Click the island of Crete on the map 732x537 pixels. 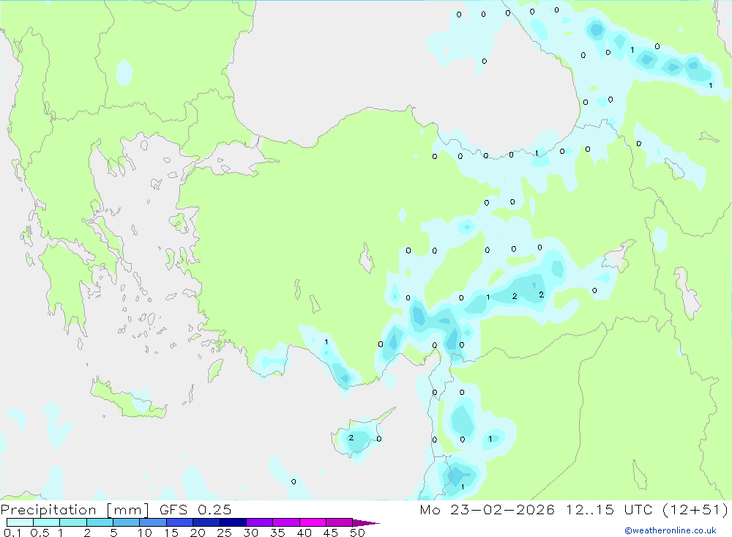point(128,399)
